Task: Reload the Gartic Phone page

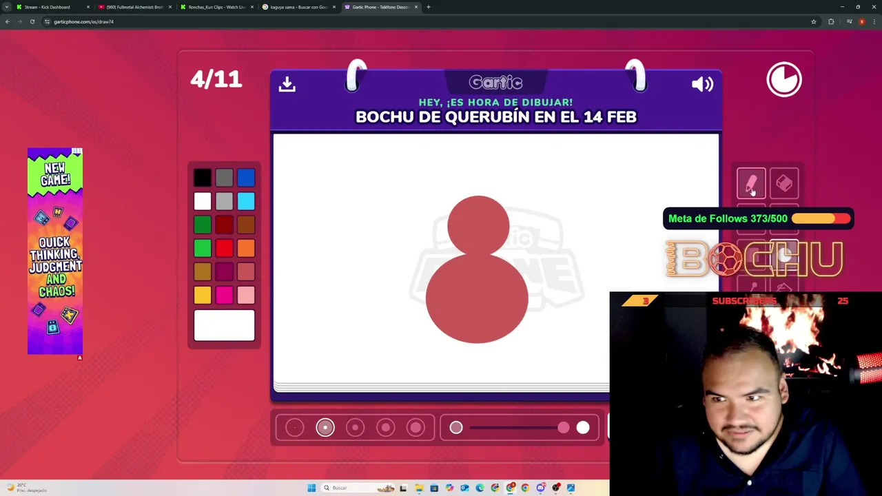Action: [x=32, y=21]
